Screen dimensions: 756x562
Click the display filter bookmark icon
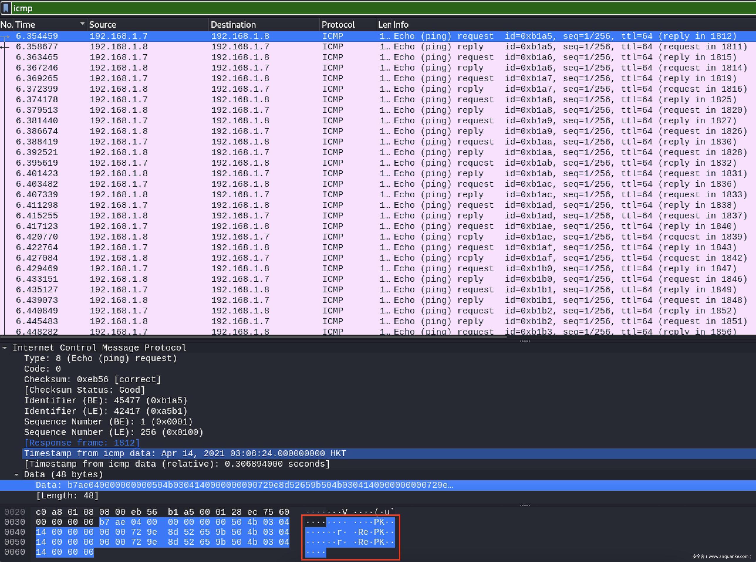point(6,8)
